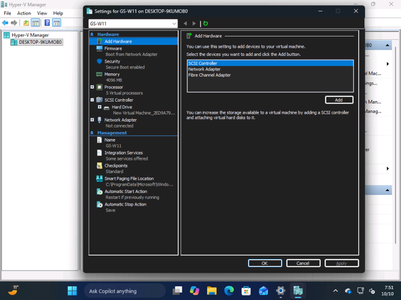Click the Up folder icon in Hyper-V Manager toolbar
The height and width of the screenshot is (300, 401).
pyautogui.click(x=26, y=23)
